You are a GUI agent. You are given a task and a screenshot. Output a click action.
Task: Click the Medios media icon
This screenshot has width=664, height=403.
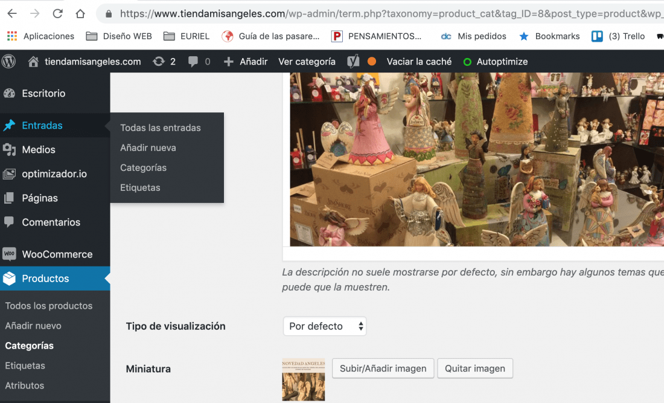pyautogui.click(x=9, y=150)
